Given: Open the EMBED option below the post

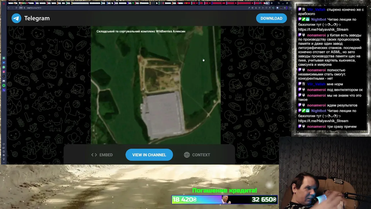Looking at the screenshot, I should 102,155.
